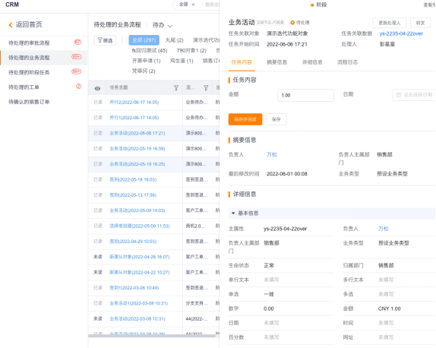Image resolution: width=436 pixels, height=348 pixels.
Task: Click the 筛选 filter button
Action: [105, 40]
